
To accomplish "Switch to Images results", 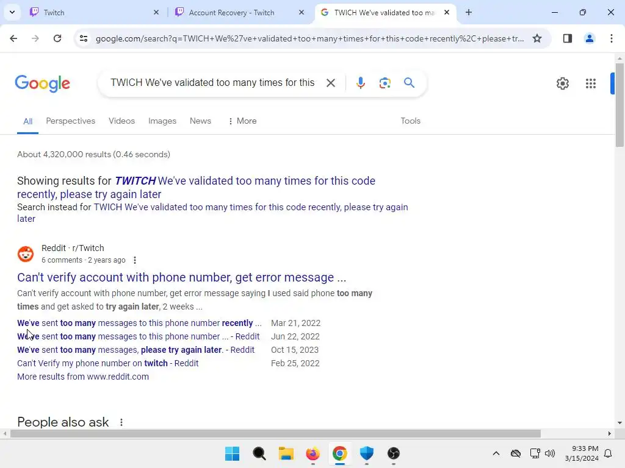I will tap(162, 121).
